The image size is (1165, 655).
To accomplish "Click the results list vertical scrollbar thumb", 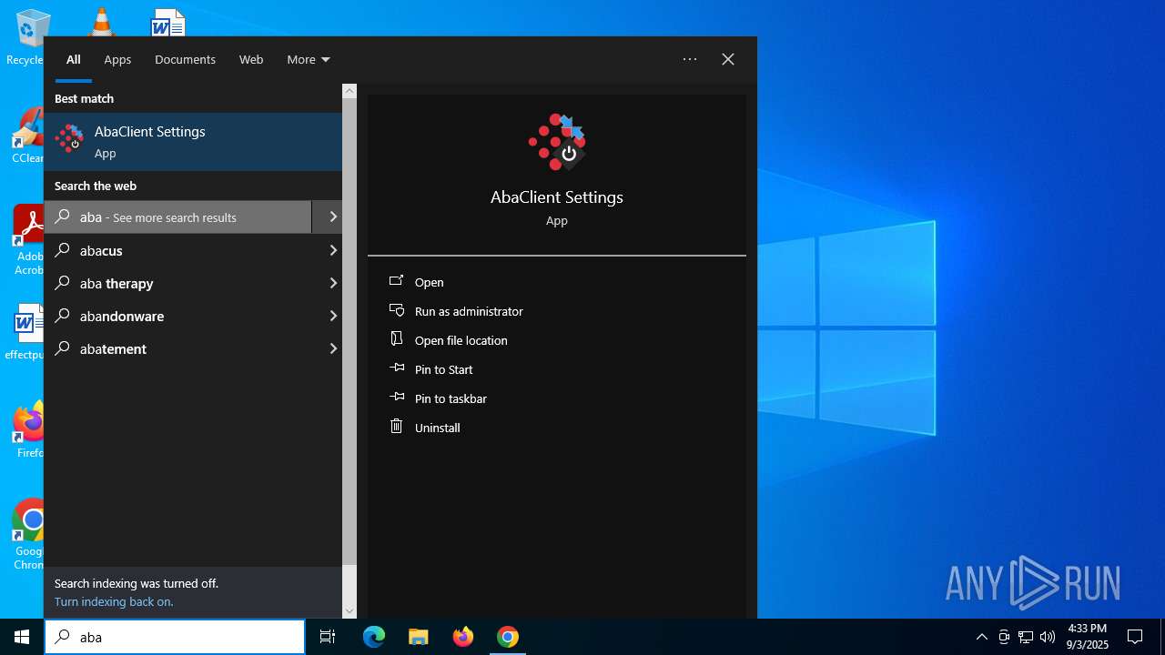I will [x=349, y=332].
